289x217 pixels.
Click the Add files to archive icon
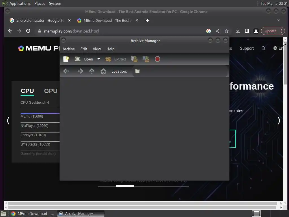(134, 59)
